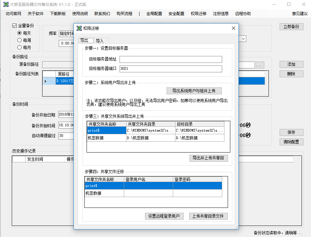Click the 目标服务器端口 field showing 3021
Screen dimensions: 311x237
coord(171,69)
